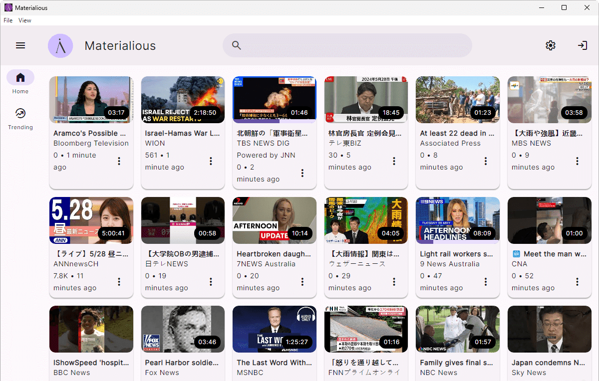
Task: Click the login arrow icon
Action: click(583, 45)
